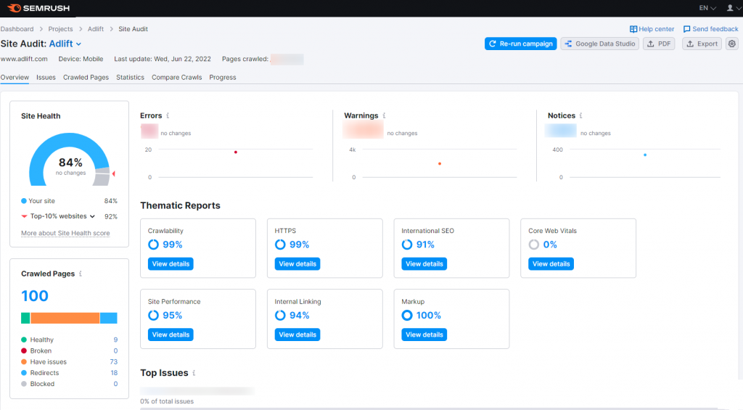Click Warnings info icon

click(x=385, y=115)
